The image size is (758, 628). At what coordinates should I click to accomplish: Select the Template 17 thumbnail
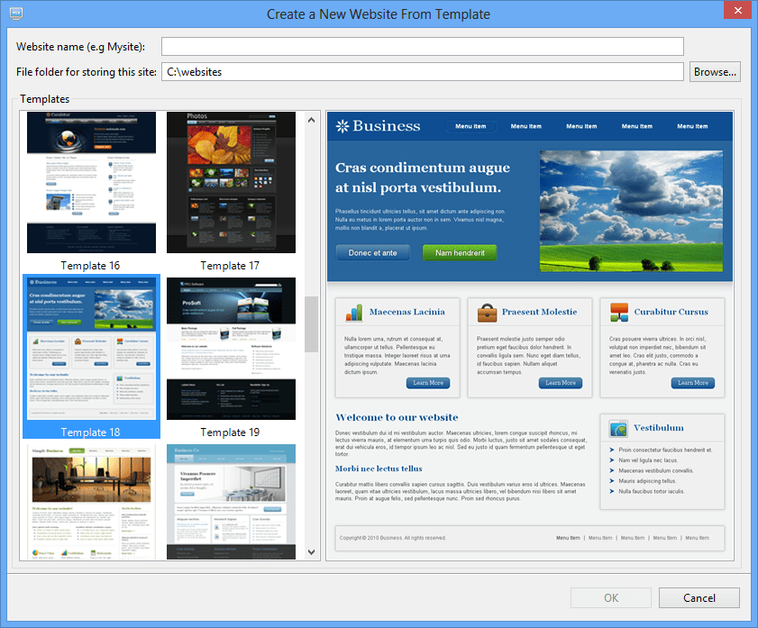pos(231,180)
